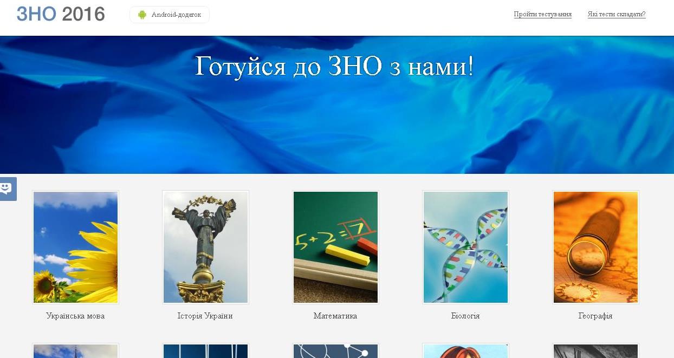The height and width of the screenshot is (358, 674).
Task: Click the Українська мова subject label
Action: click(x=75, y=316)
